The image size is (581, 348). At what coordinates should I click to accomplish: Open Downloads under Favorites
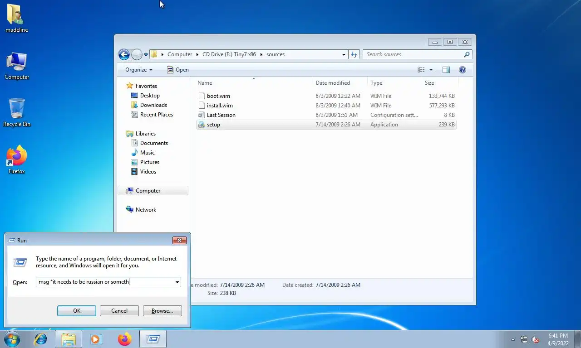153,105
